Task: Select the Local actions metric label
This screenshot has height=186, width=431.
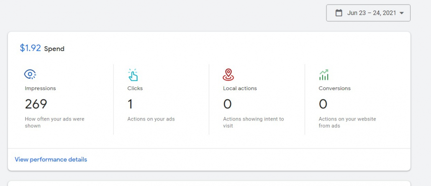Action: coord(240,88)
